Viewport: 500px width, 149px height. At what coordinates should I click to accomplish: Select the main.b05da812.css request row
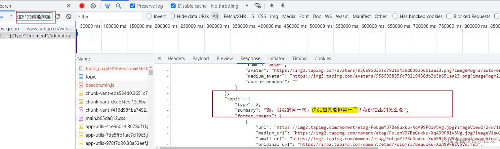click(113, 118)
